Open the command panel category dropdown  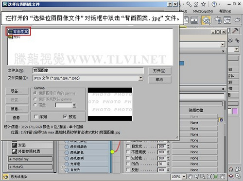237,49
